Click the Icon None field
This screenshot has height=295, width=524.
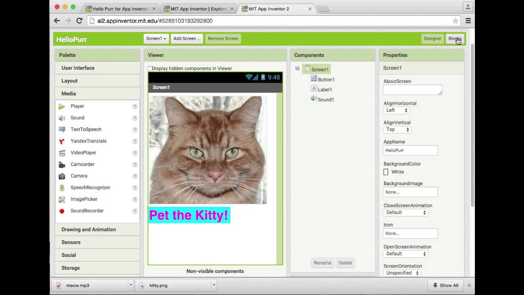(x=410, y=233)
